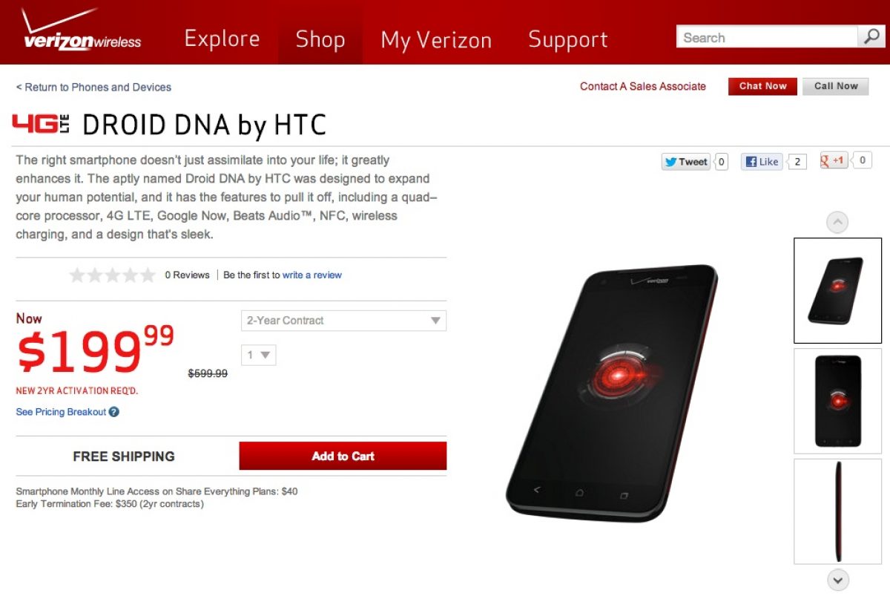Click the pricing breakout help icon
Viewport: 890px width, 599px height.
(114, 412)
